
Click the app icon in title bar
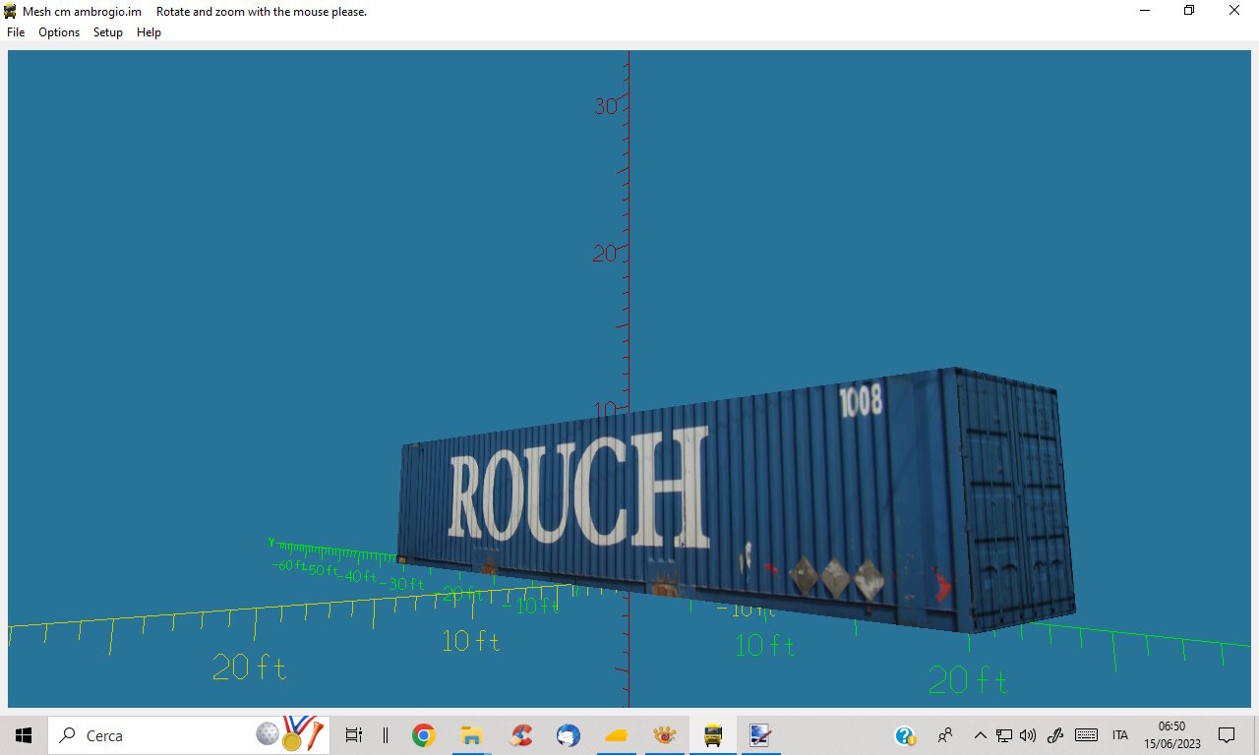pos(11,12)
